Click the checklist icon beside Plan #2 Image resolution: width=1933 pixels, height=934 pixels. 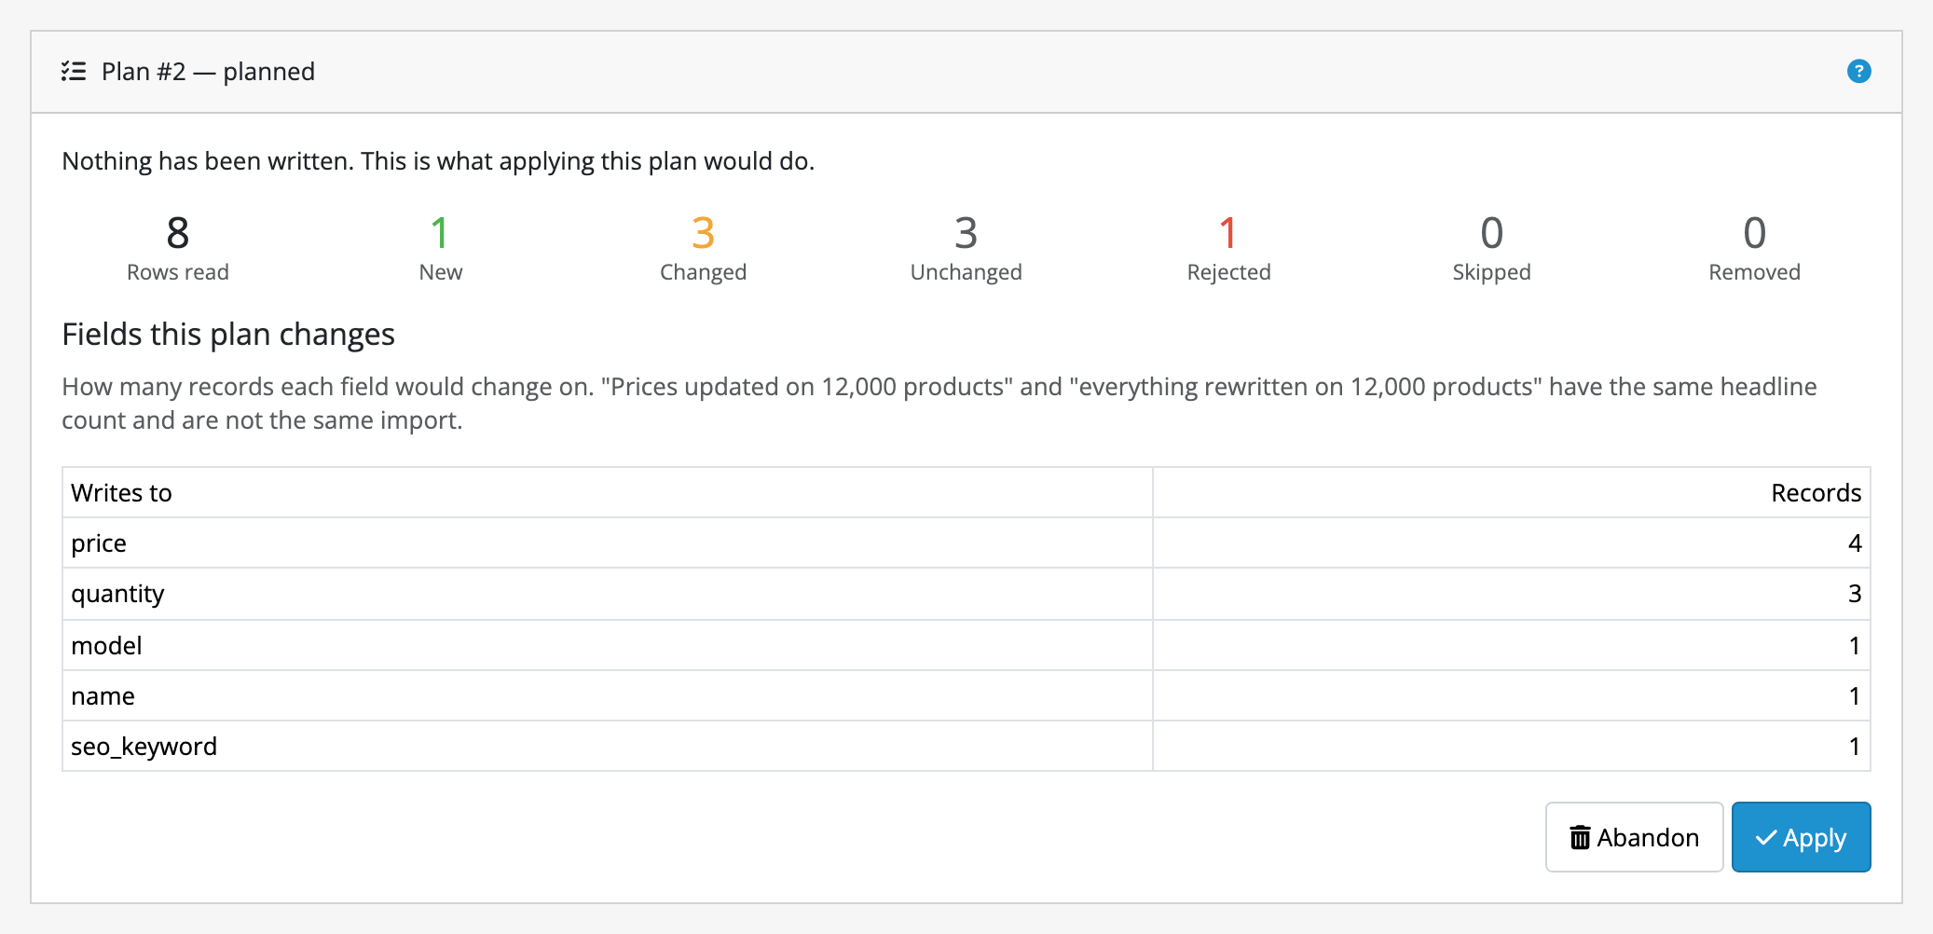pyautogui.click(x=74, y=71)
